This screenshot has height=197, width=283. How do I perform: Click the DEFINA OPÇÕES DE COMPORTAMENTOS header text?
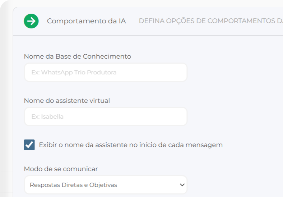210,21
